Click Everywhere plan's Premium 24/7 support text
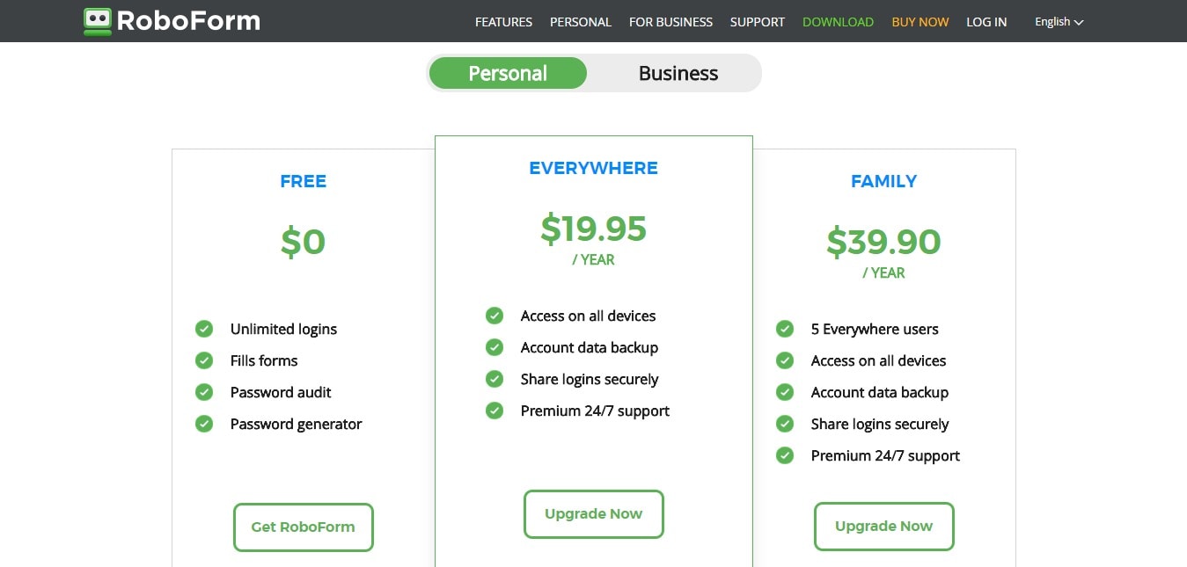The height and width of the screenshot is (567, 1187). pos(595,411)
